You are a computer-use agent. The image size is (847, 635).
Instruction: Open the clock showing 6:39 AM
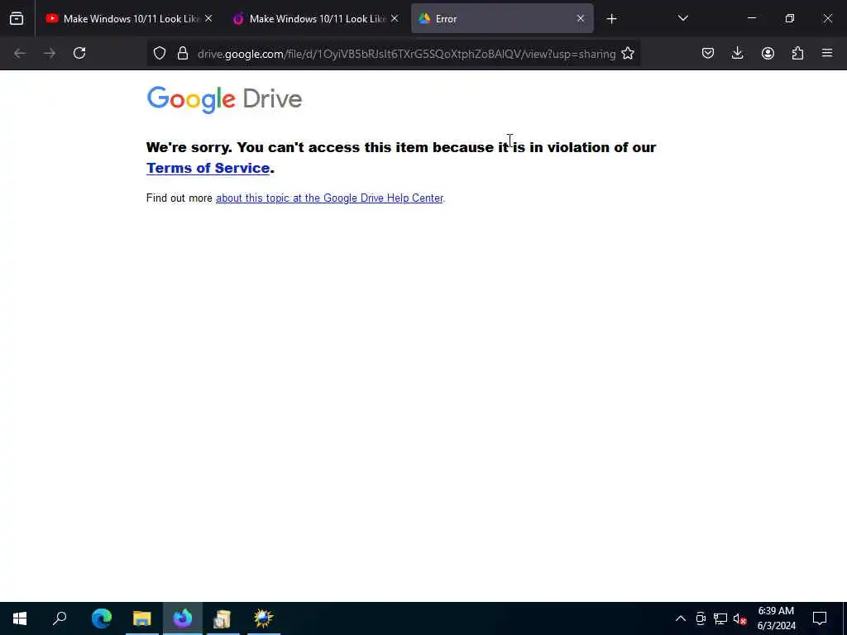pyautogui.click(x=776, y=618)
